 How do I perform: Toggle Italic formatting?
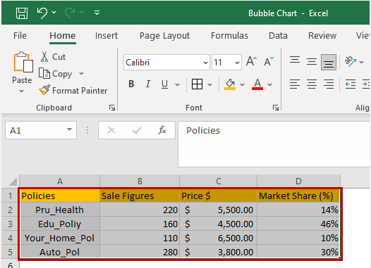pos(148,84)
